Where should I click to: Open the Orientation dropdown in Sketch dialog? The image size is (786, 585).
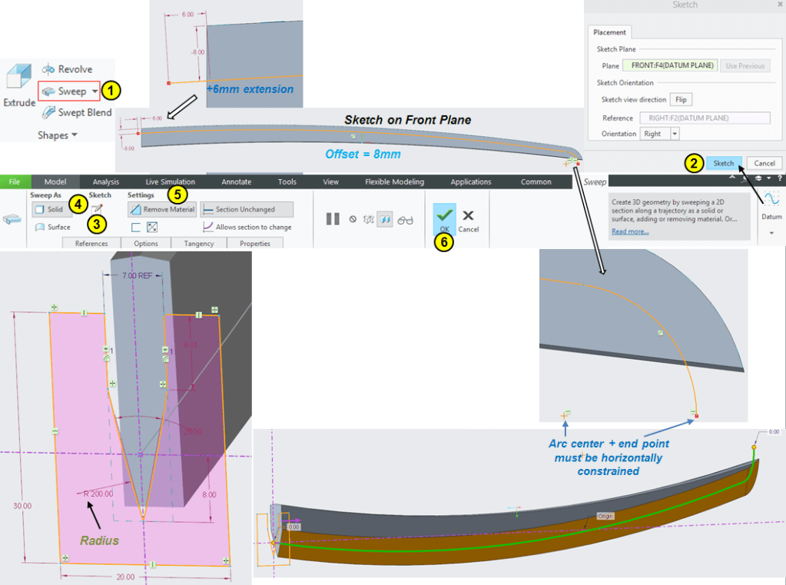(675, 133)
